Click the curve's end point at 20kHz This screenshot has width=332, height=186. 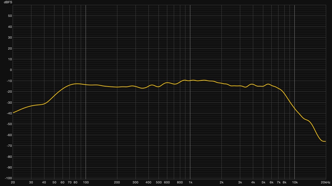(x=326, y=141)
